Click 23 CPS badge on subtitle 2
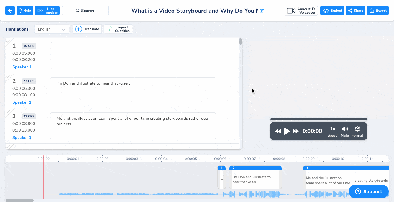Image resolution: width=394 pixels, height=202 pixels. [x=29, y=81]
